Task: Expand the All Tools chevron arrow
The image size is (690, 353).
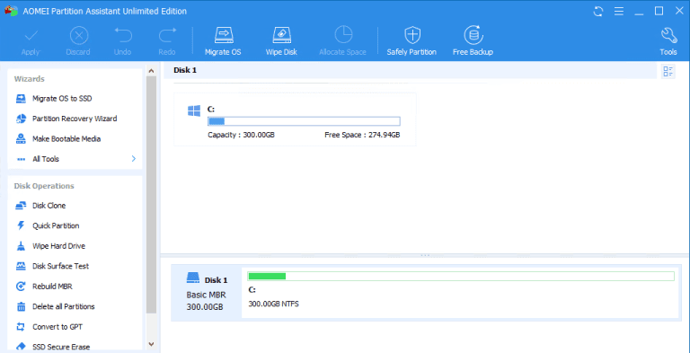Action: tap(134, 159)
